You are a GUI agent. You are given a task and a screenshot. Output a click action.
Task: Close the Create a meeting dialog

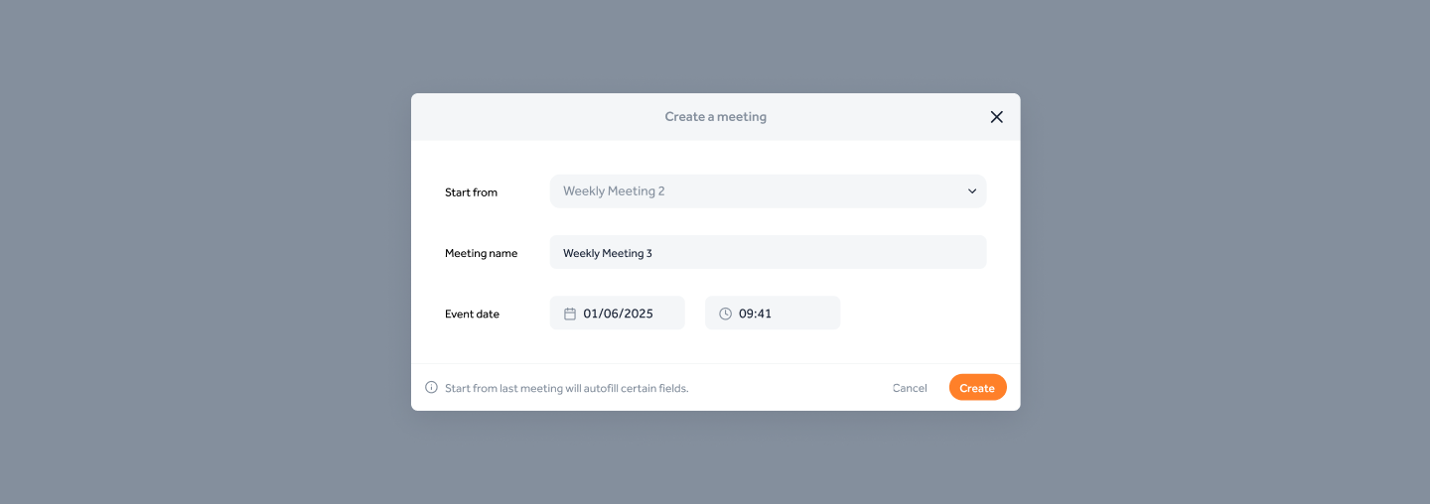point(996,117)
